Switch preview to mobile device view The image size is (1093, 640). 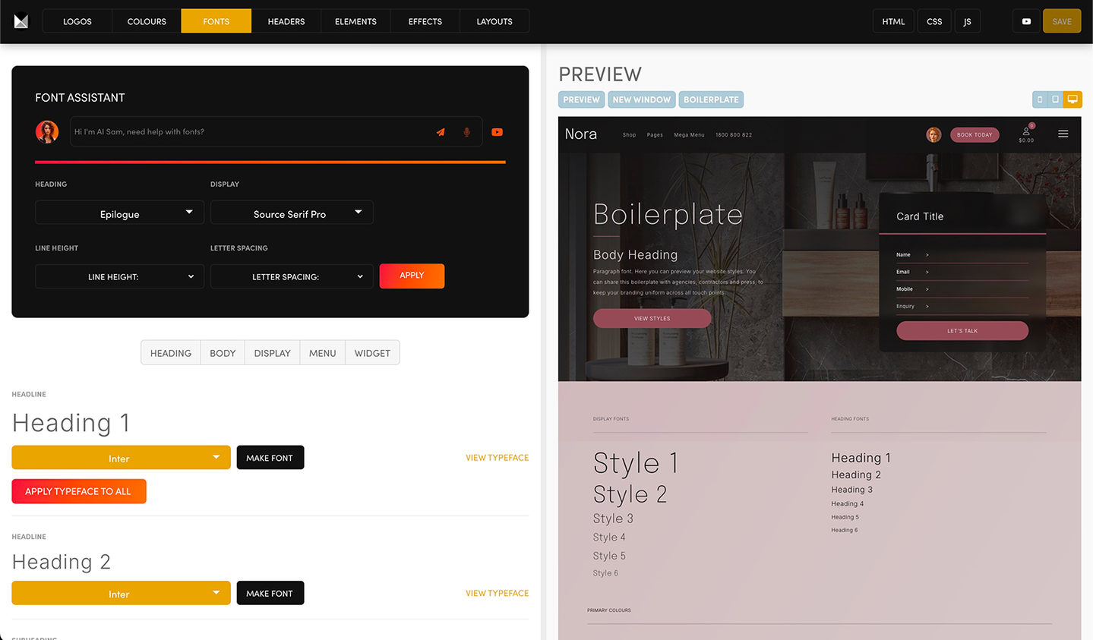click(1040, 99)
